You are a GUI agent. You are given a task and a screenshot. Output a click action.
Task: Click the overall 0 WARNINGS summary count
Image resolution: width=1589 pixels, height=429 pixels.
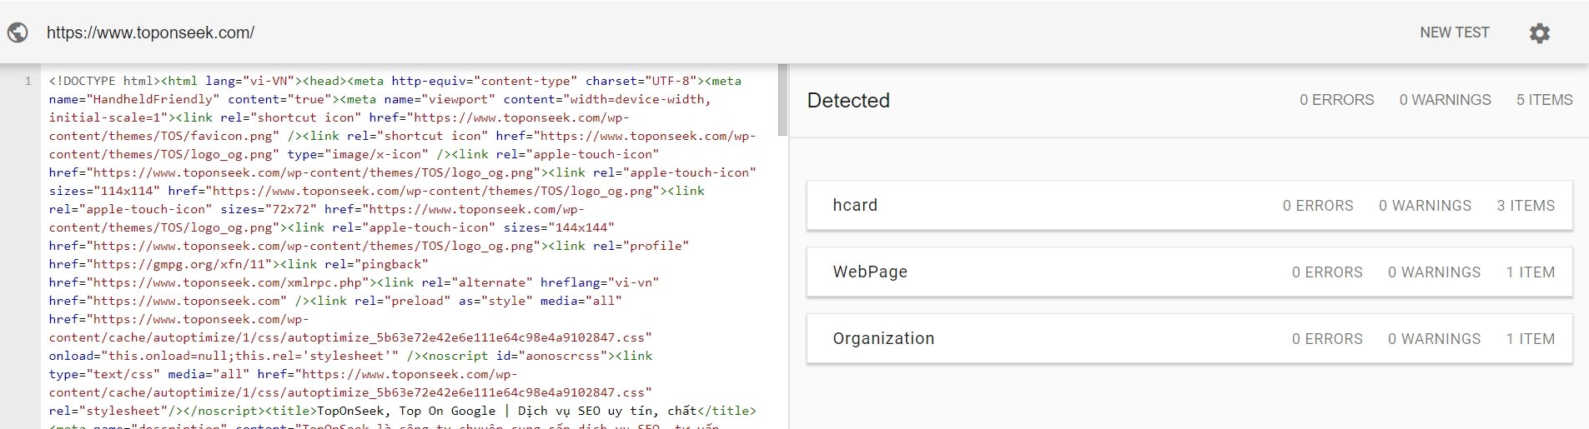[x=1445, y=100]
